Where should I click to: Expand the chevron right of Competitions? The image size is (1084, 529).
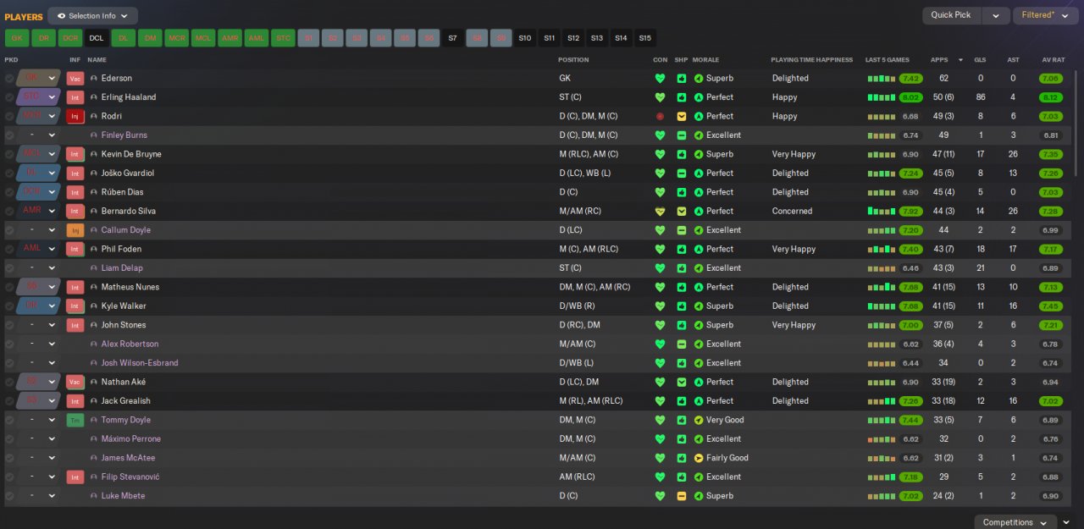(1067, 522)
